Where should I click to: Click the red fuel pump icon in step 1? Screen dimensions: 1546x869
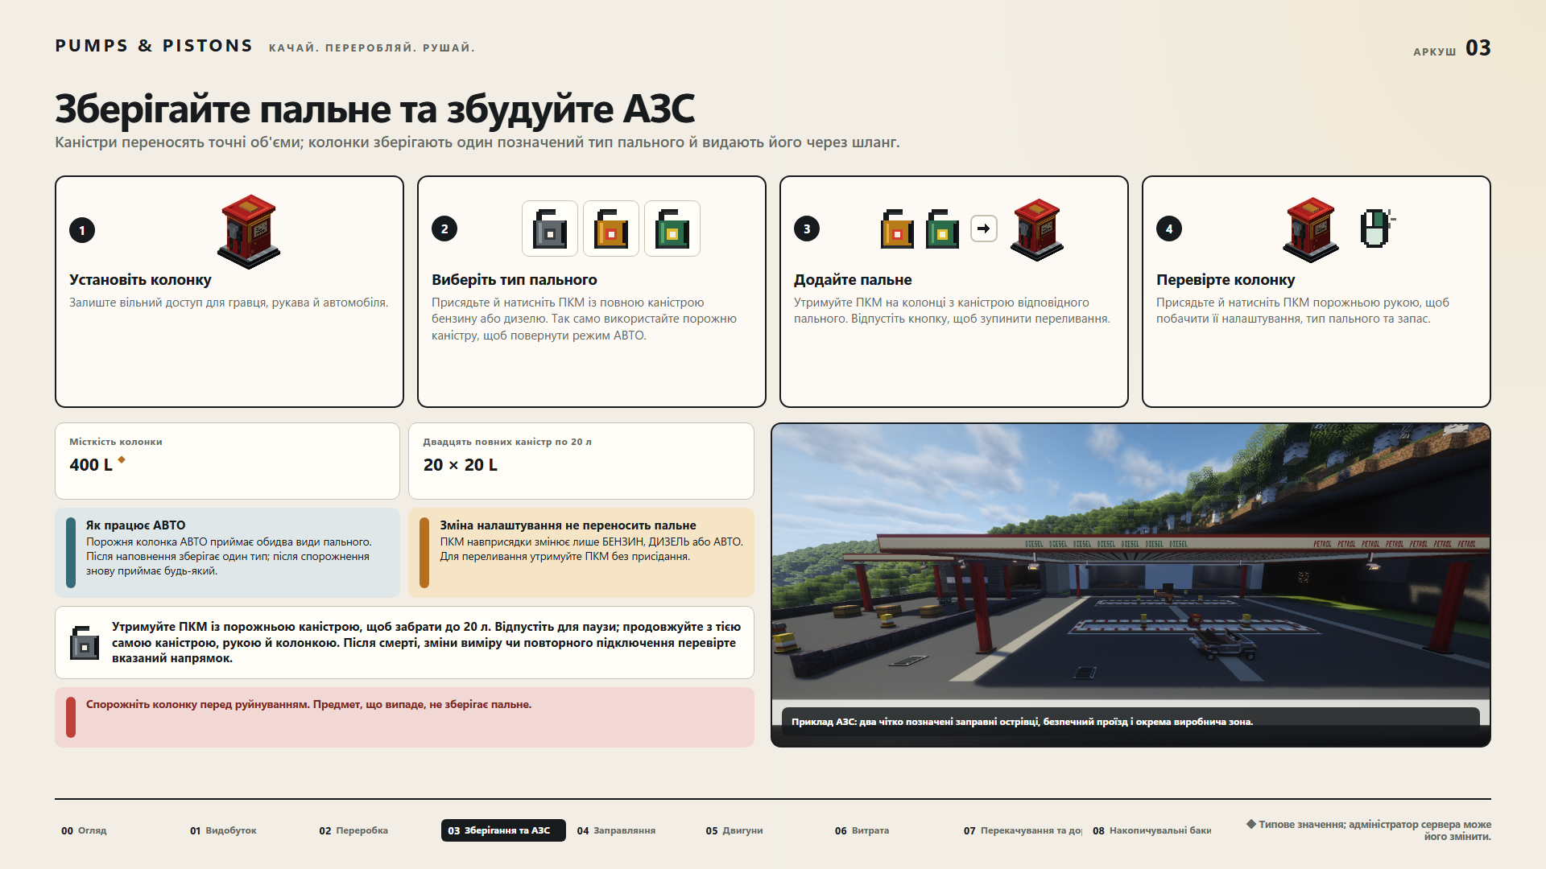pos(250,231)
